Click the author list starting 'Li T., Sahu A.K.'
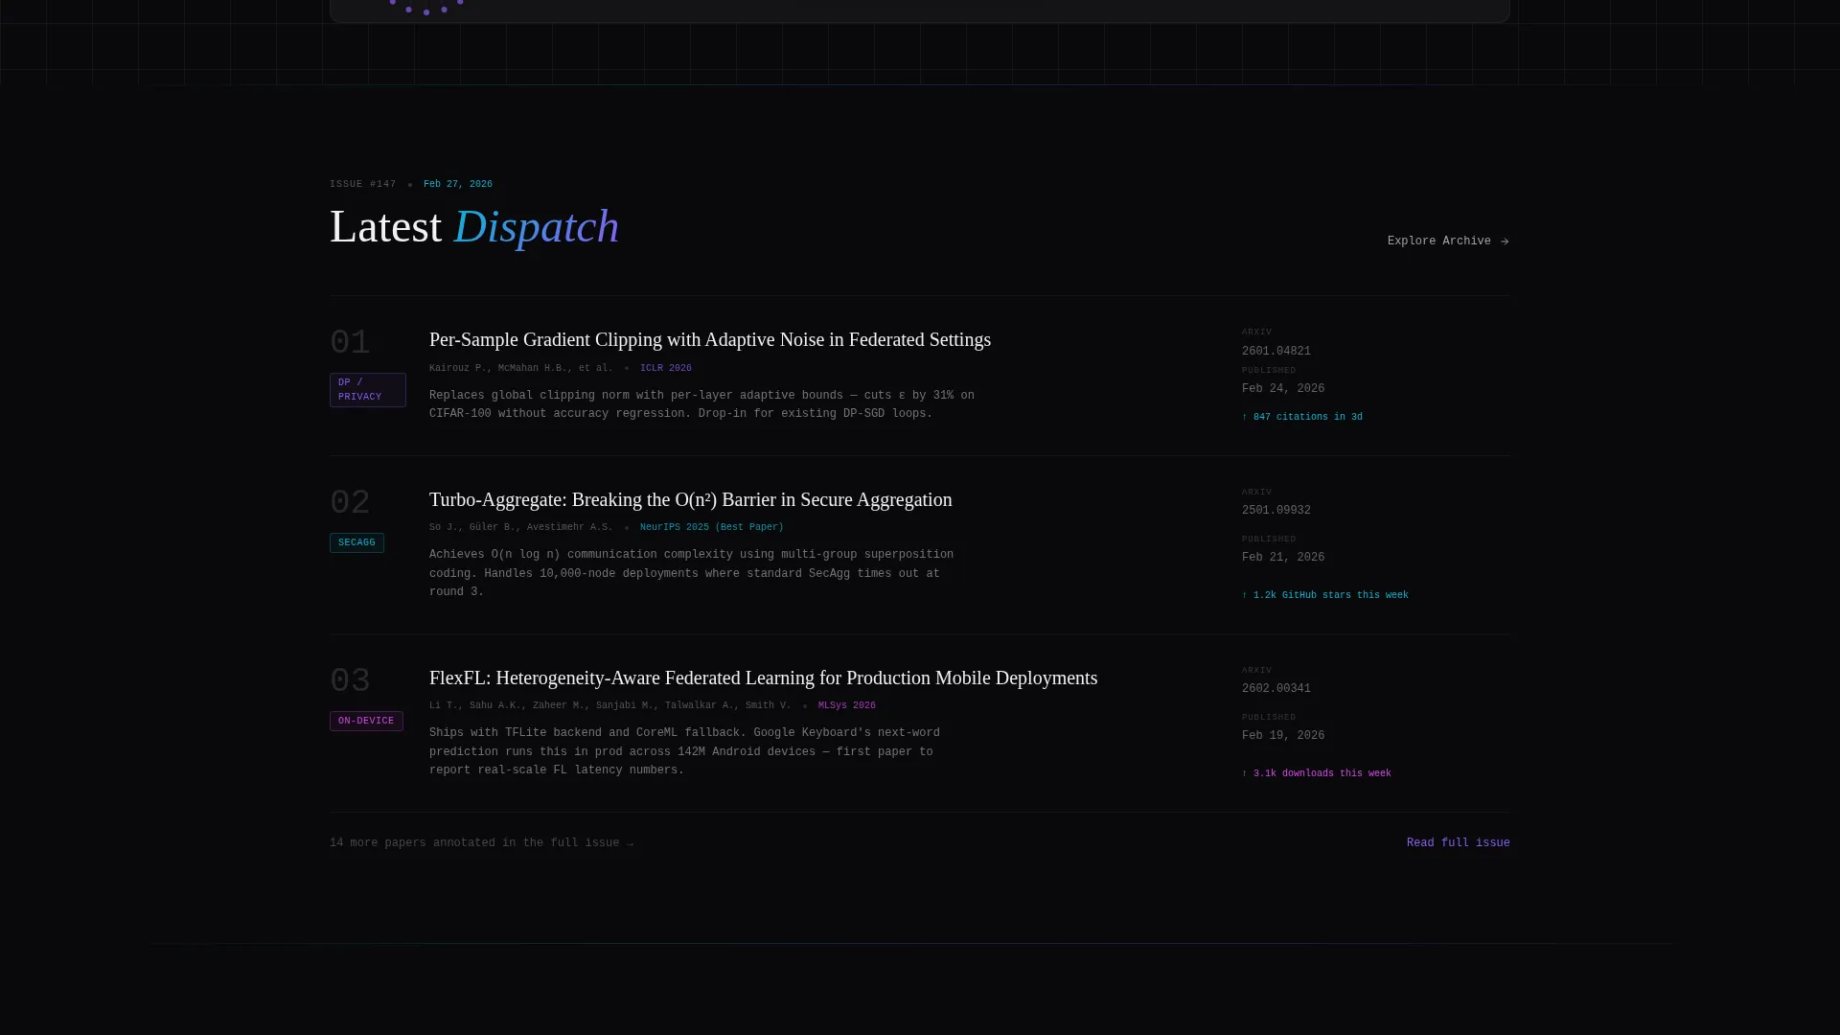The width and height of the screenshot is (1840, 1035). (x=610, y=705)
